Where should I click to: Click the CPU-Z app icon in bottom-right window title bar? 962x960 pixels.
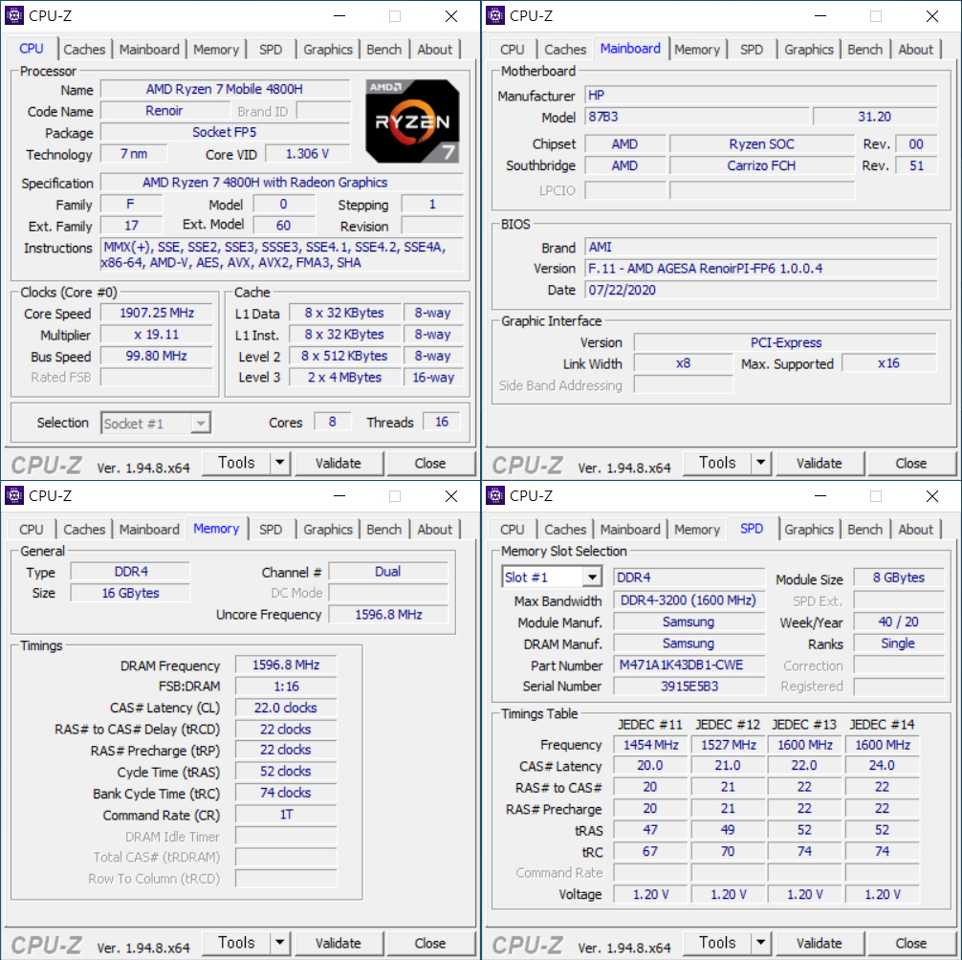[x=495, y=495]
